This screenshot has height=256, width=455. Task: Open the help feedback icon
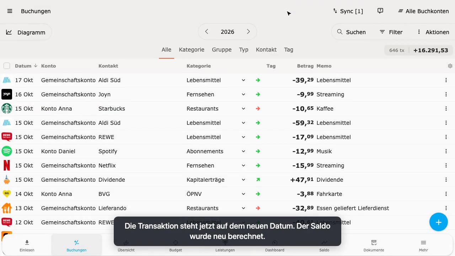(x=380, y=11)
